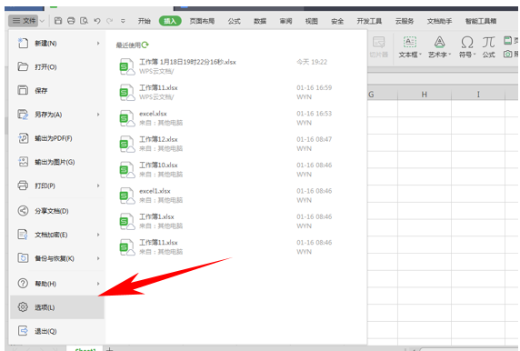The height and width of the screenshot is (351, 520).
Task: Select column I header
Action: 478,95
